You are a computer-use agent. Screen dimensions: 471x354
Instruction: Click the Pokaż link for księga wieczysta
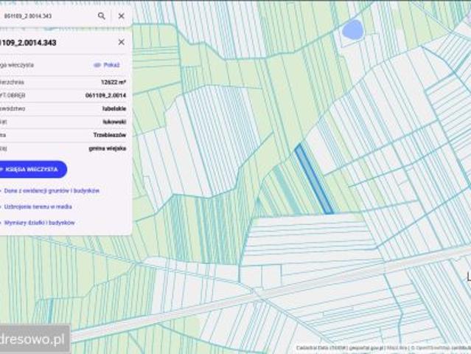point(107,65)
